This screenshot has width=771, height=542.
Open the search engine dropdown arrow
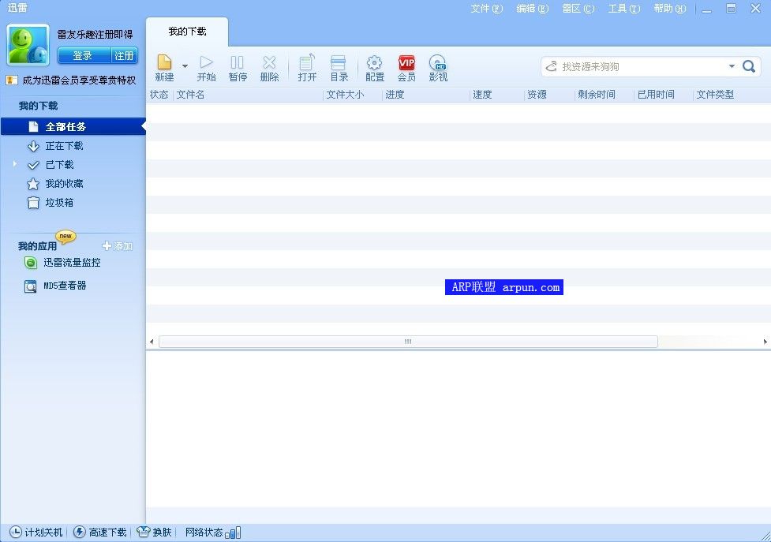tap(732, 66)
